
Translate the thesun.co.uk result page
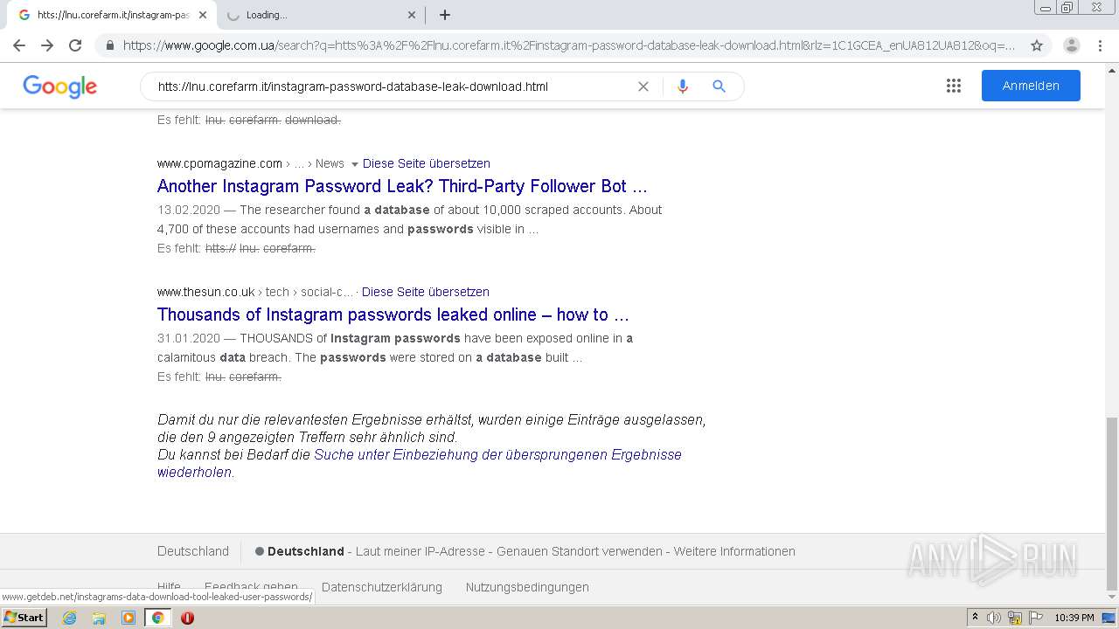tap(426, 292)
